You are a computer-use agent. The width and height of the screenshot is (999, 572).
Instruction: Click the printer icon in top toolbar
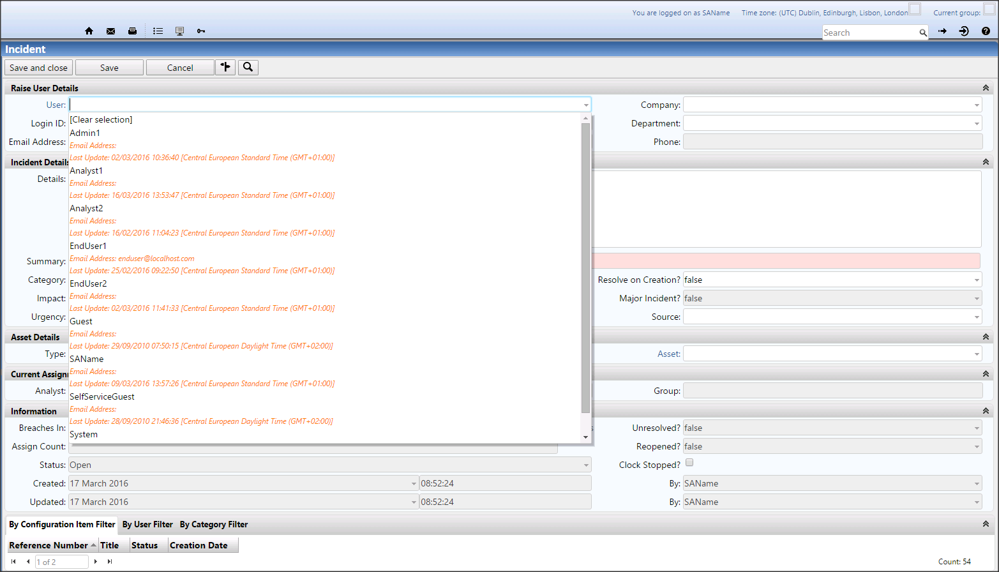[132, 31]
